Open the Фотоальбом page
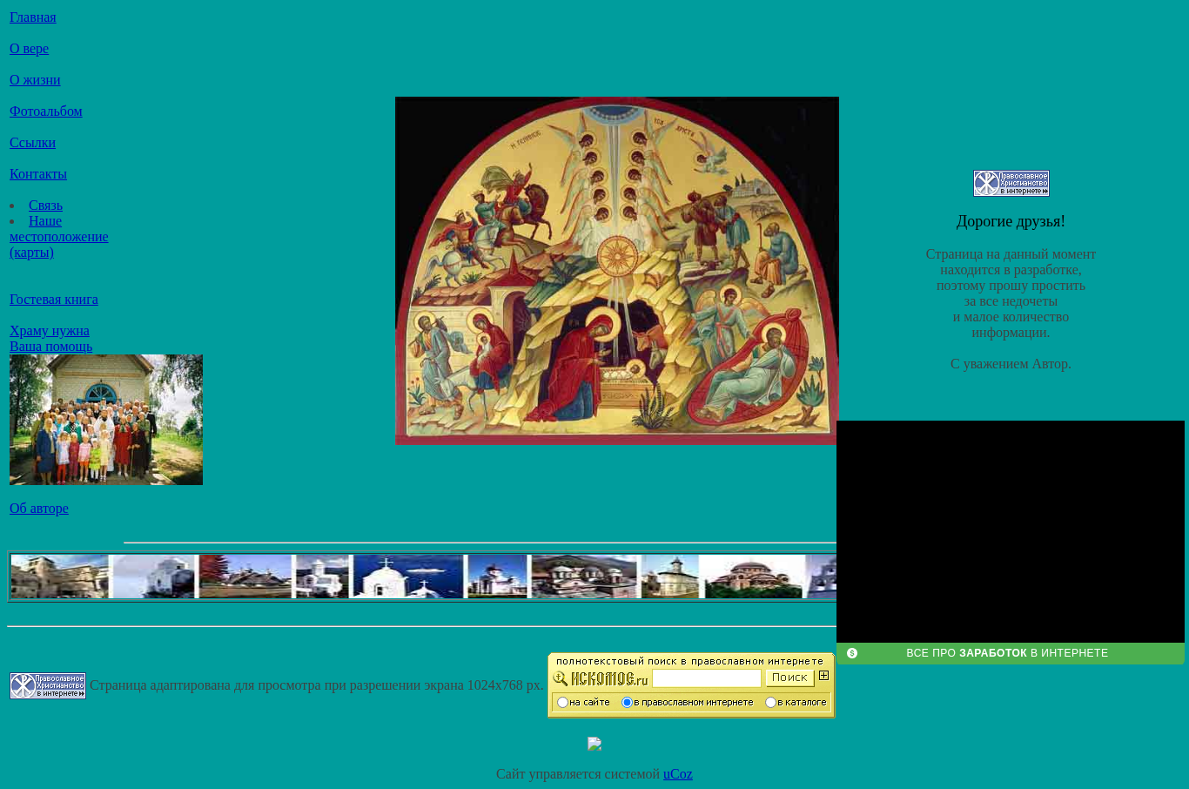 46,111
